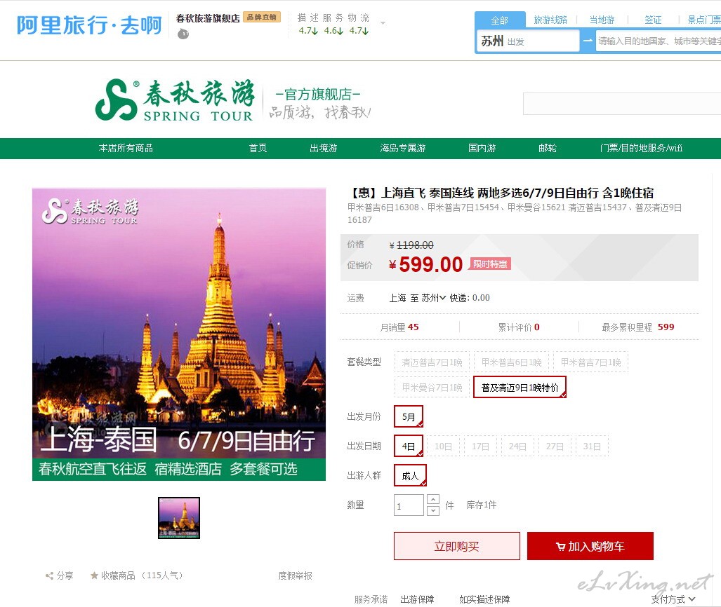Click the green Spring Tour logo
Viewport: 721px width, 607px height.
coord(175,100)
